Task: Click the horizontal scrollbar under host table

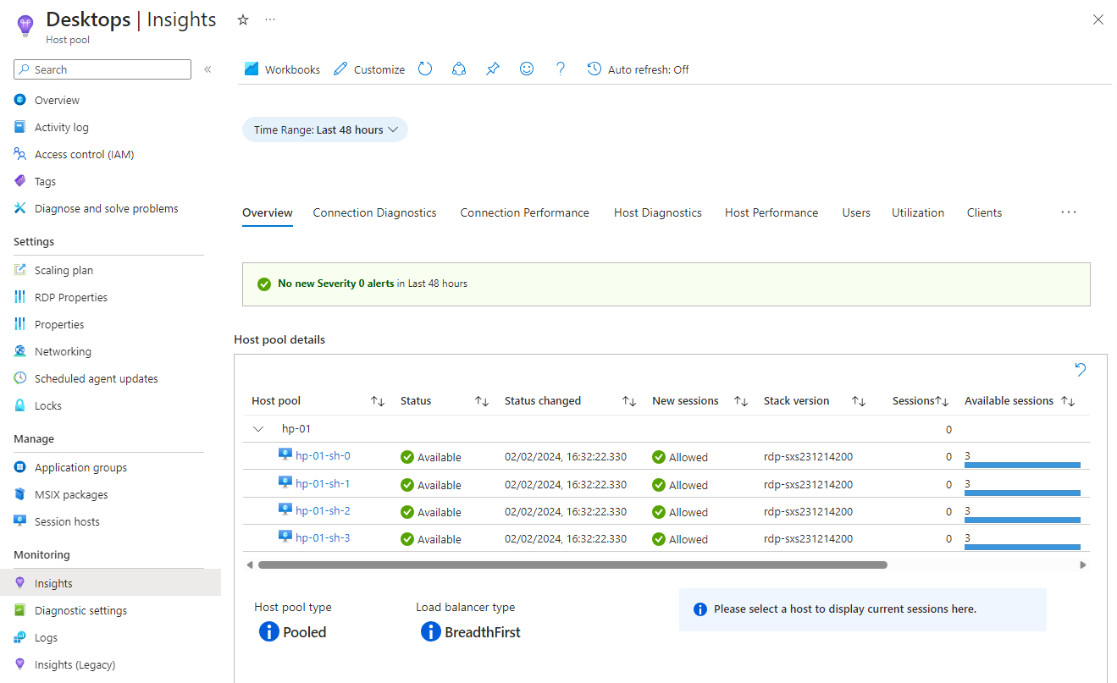Action: coord(572,565)
